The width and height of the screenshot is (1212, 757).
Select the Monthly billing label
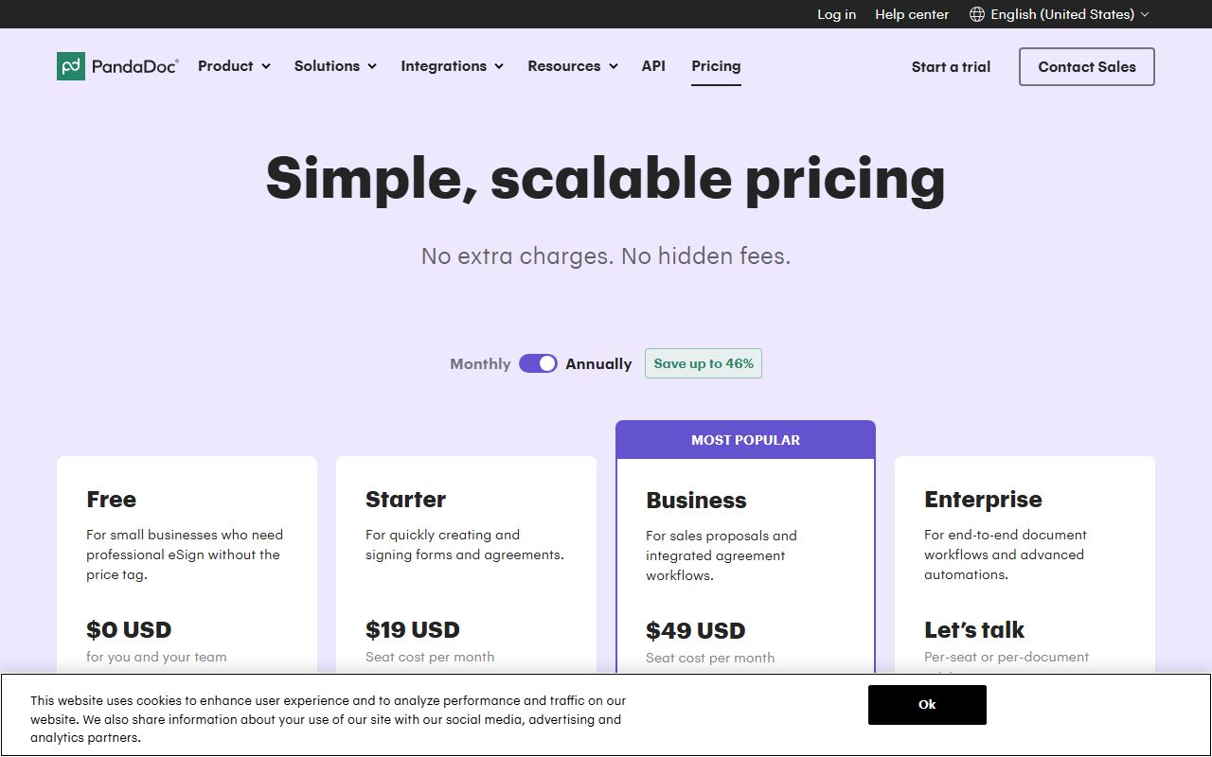(x=480, y=363)
